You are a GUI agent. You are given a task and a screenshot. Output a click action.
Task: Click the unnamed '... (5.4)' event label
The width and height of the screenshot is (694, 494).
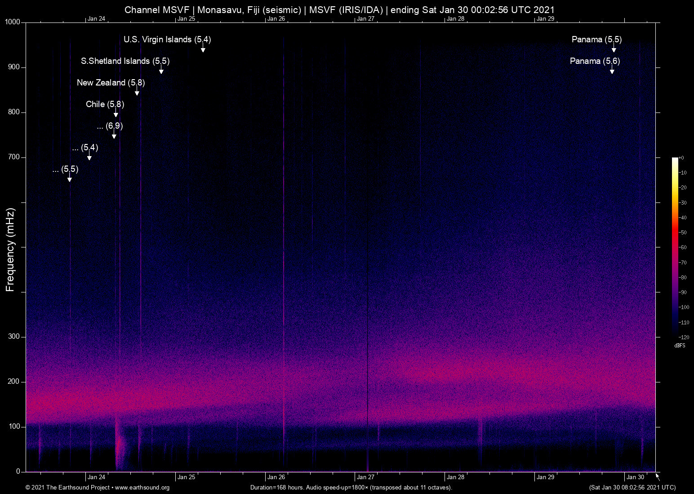pos(85,148)
